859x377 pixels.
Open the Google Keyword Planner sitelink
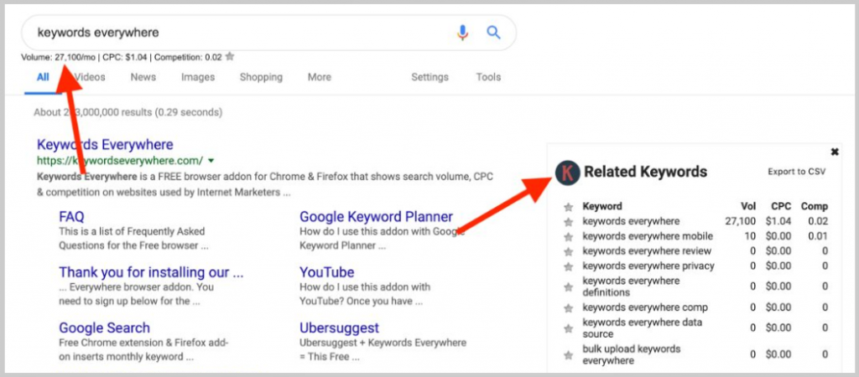pos(377,217)
